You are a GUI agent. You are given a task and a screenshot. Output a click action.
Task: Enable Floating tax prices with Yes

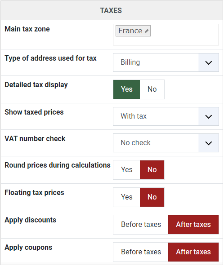(126, 197)
